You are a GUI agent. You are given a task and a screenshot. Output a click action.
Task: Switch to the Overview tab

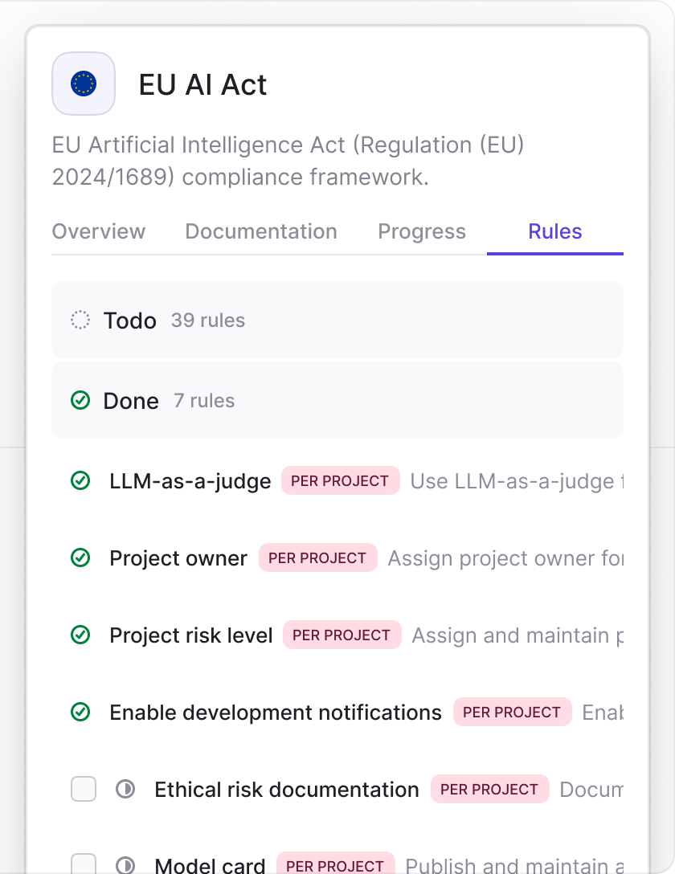tap(99, 231)
